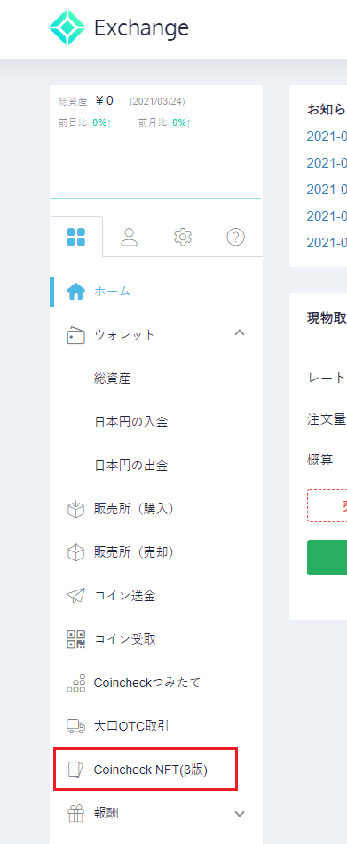Click the QR code icon
The image size is (347, 844).
pyautogui.click(x=76, y=639)
